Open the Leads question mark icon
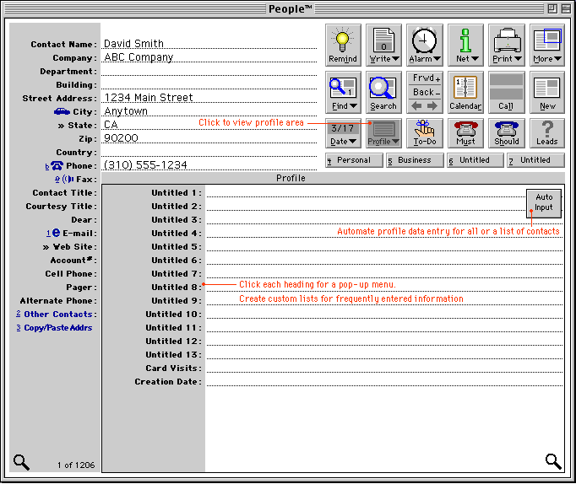The image size is (576, 484). (547, 132)
